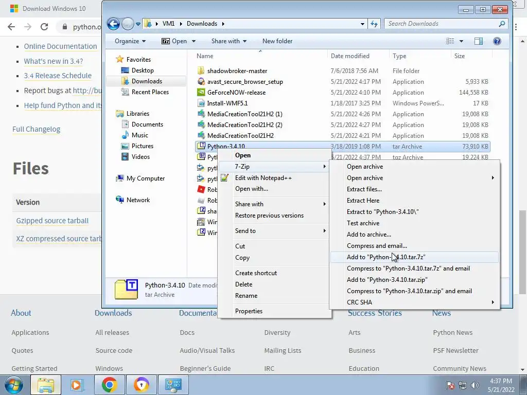Download the Gzipped source tarball link

tap(52, 221)
